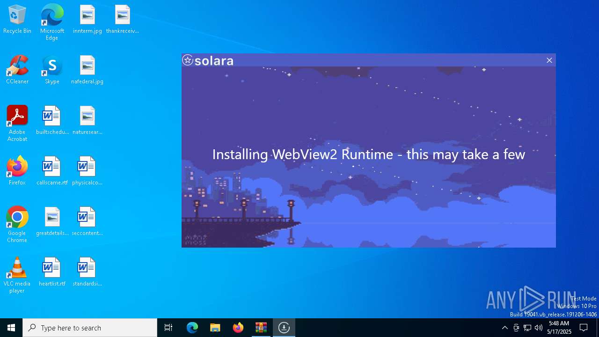599x337 pixels.
Task: Launch Edge from the taskbar
Action: 192,328
